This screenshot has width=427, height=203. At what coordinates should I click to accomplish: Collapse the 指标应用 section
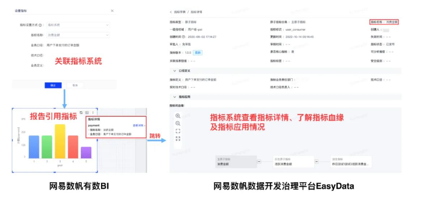coord(175,97)
